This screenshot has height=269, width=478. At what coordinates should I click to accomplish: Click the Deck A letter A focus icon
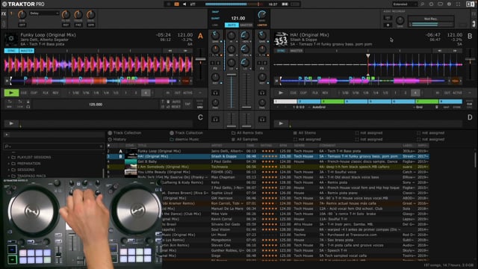(x=200, y=36)
